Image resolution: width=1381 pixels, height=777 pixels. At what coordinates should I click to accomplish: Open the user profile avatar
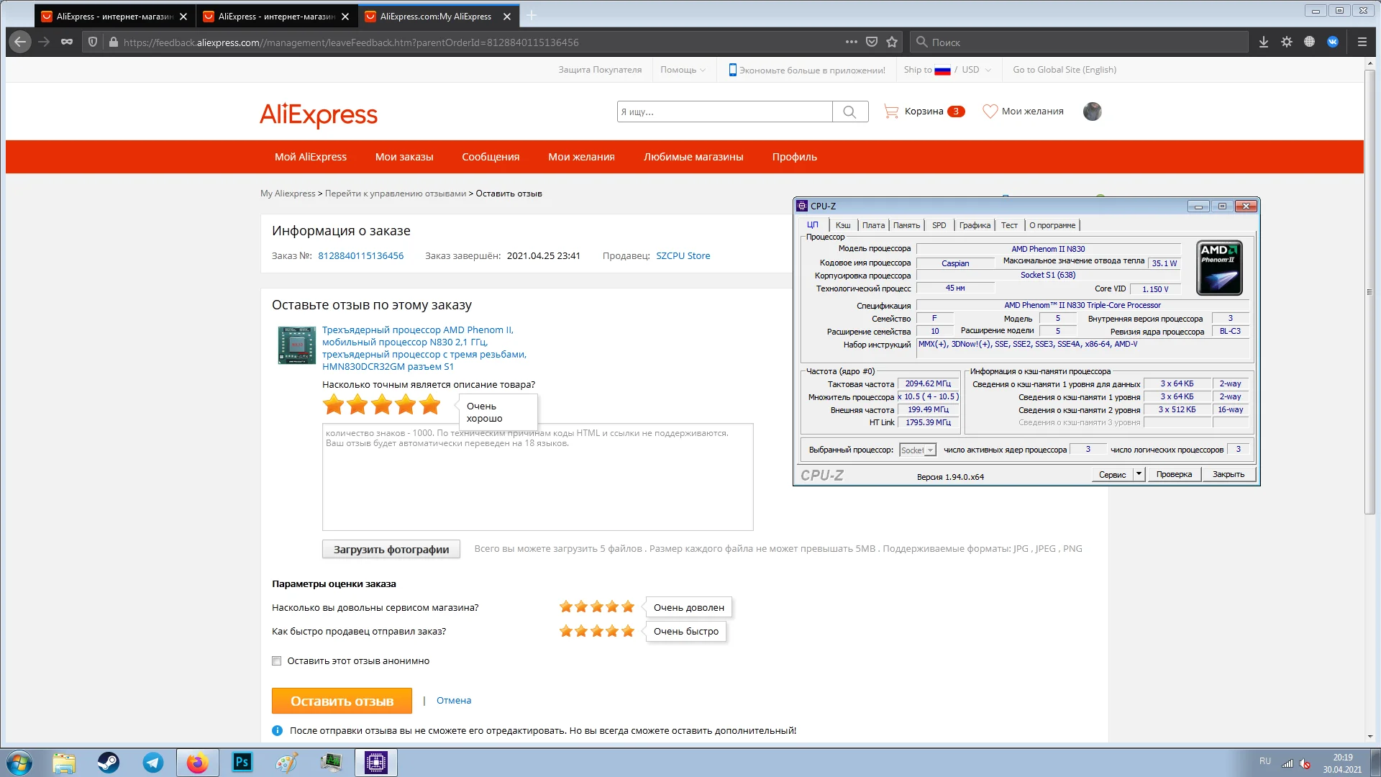click(1092, 112)
